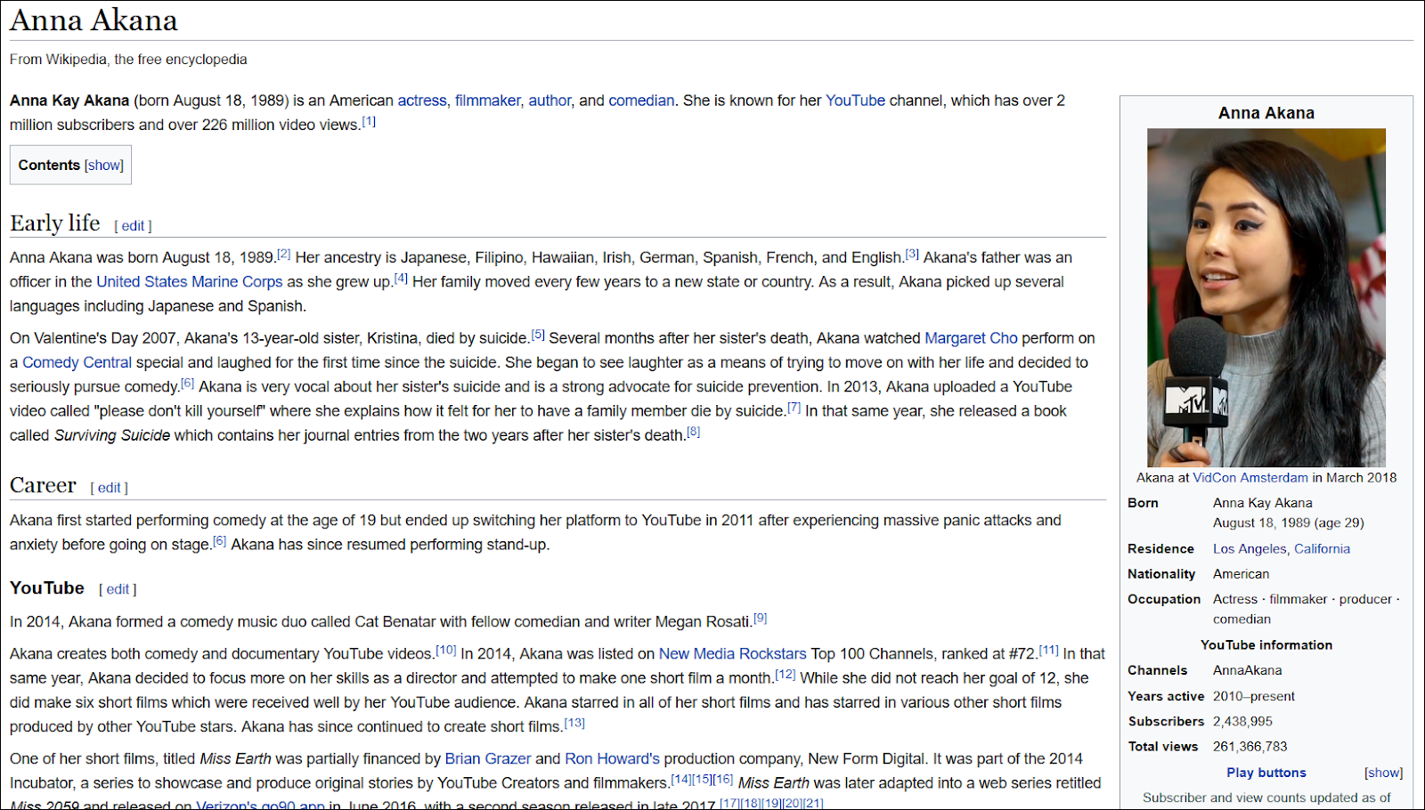The width and height of the screenshot is (1425, 810).
Task: Open the New Media Rockstars link
Action: point(732,653)
